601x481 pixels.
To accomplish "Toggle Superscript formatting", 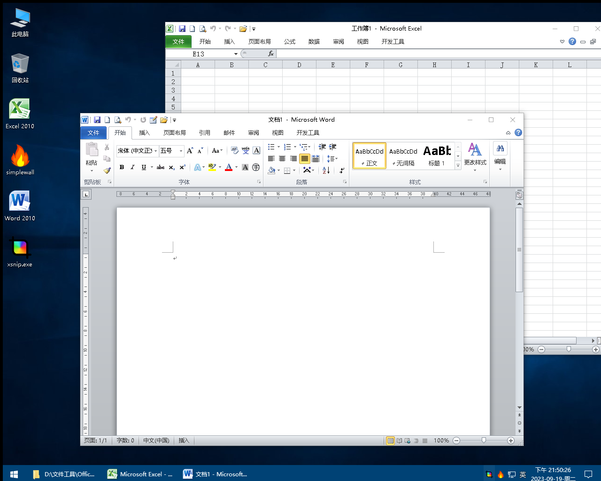I will (183, 167).
